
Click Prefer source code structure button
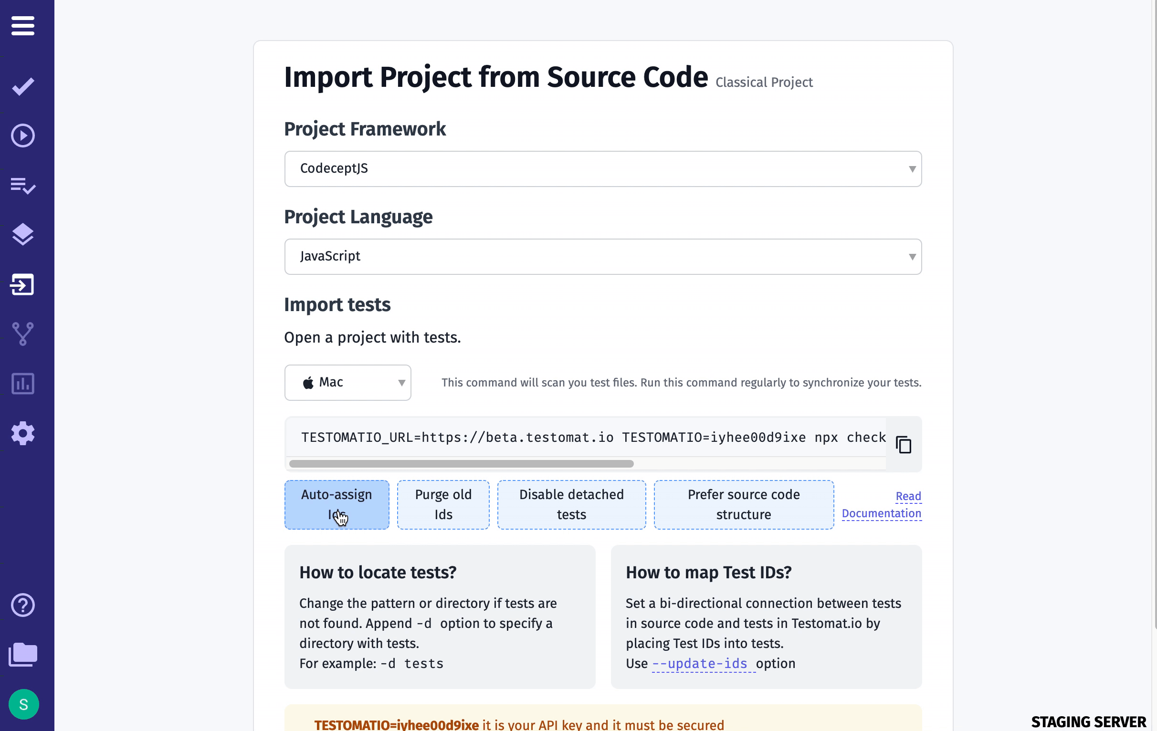tap(744, 504)
